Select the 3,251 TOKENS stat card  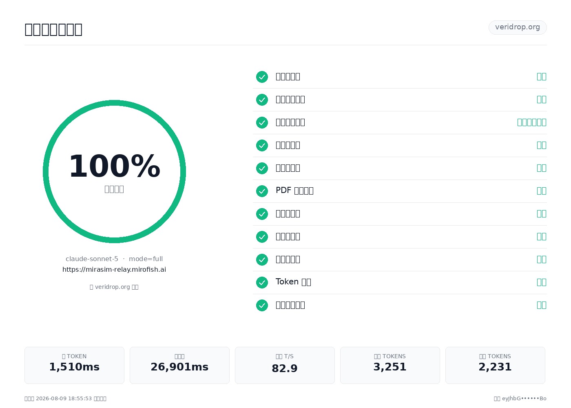tap(390, 365)
